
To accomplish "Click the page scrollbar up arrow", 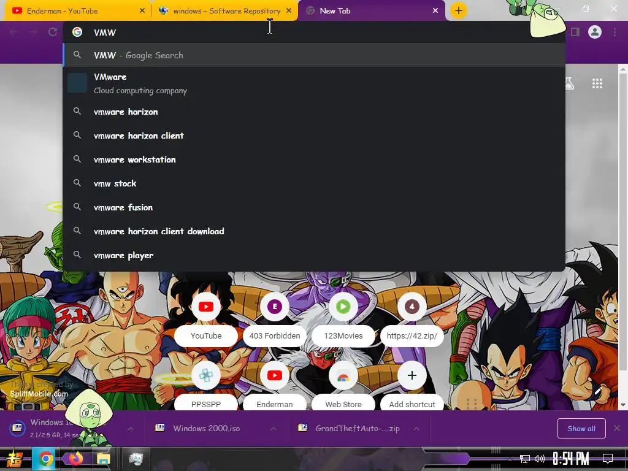I will pyautogui.click(x=623, y=69).
